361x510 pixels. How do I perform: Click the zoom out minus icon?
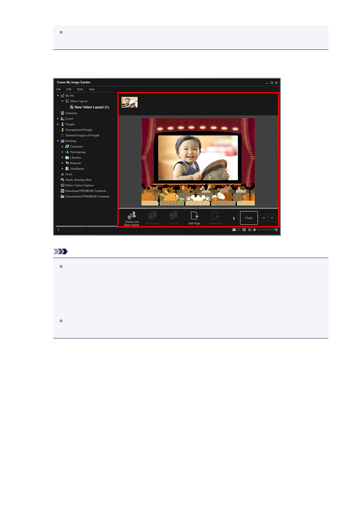pos(249,230)
